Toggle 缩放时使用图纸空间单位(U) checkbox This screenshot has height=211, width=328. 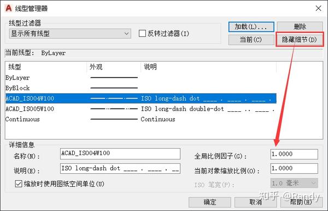click(19, 184)
